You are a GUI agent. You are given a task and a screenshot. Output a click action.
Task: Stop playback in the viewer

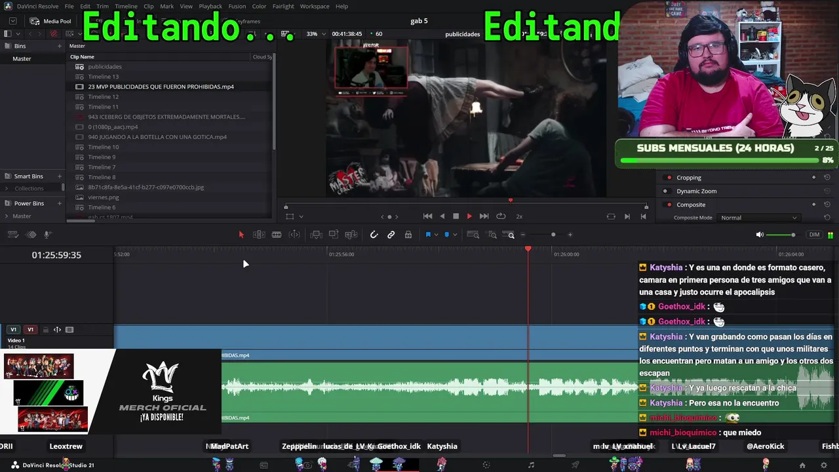click(456, 216)
